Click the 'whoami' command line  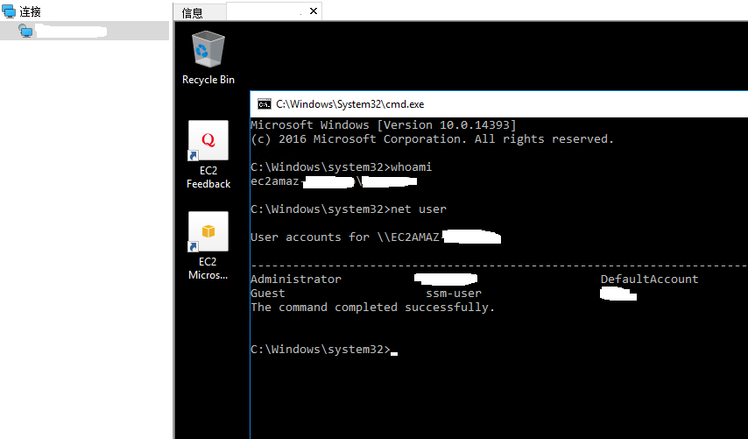[341, 167]
